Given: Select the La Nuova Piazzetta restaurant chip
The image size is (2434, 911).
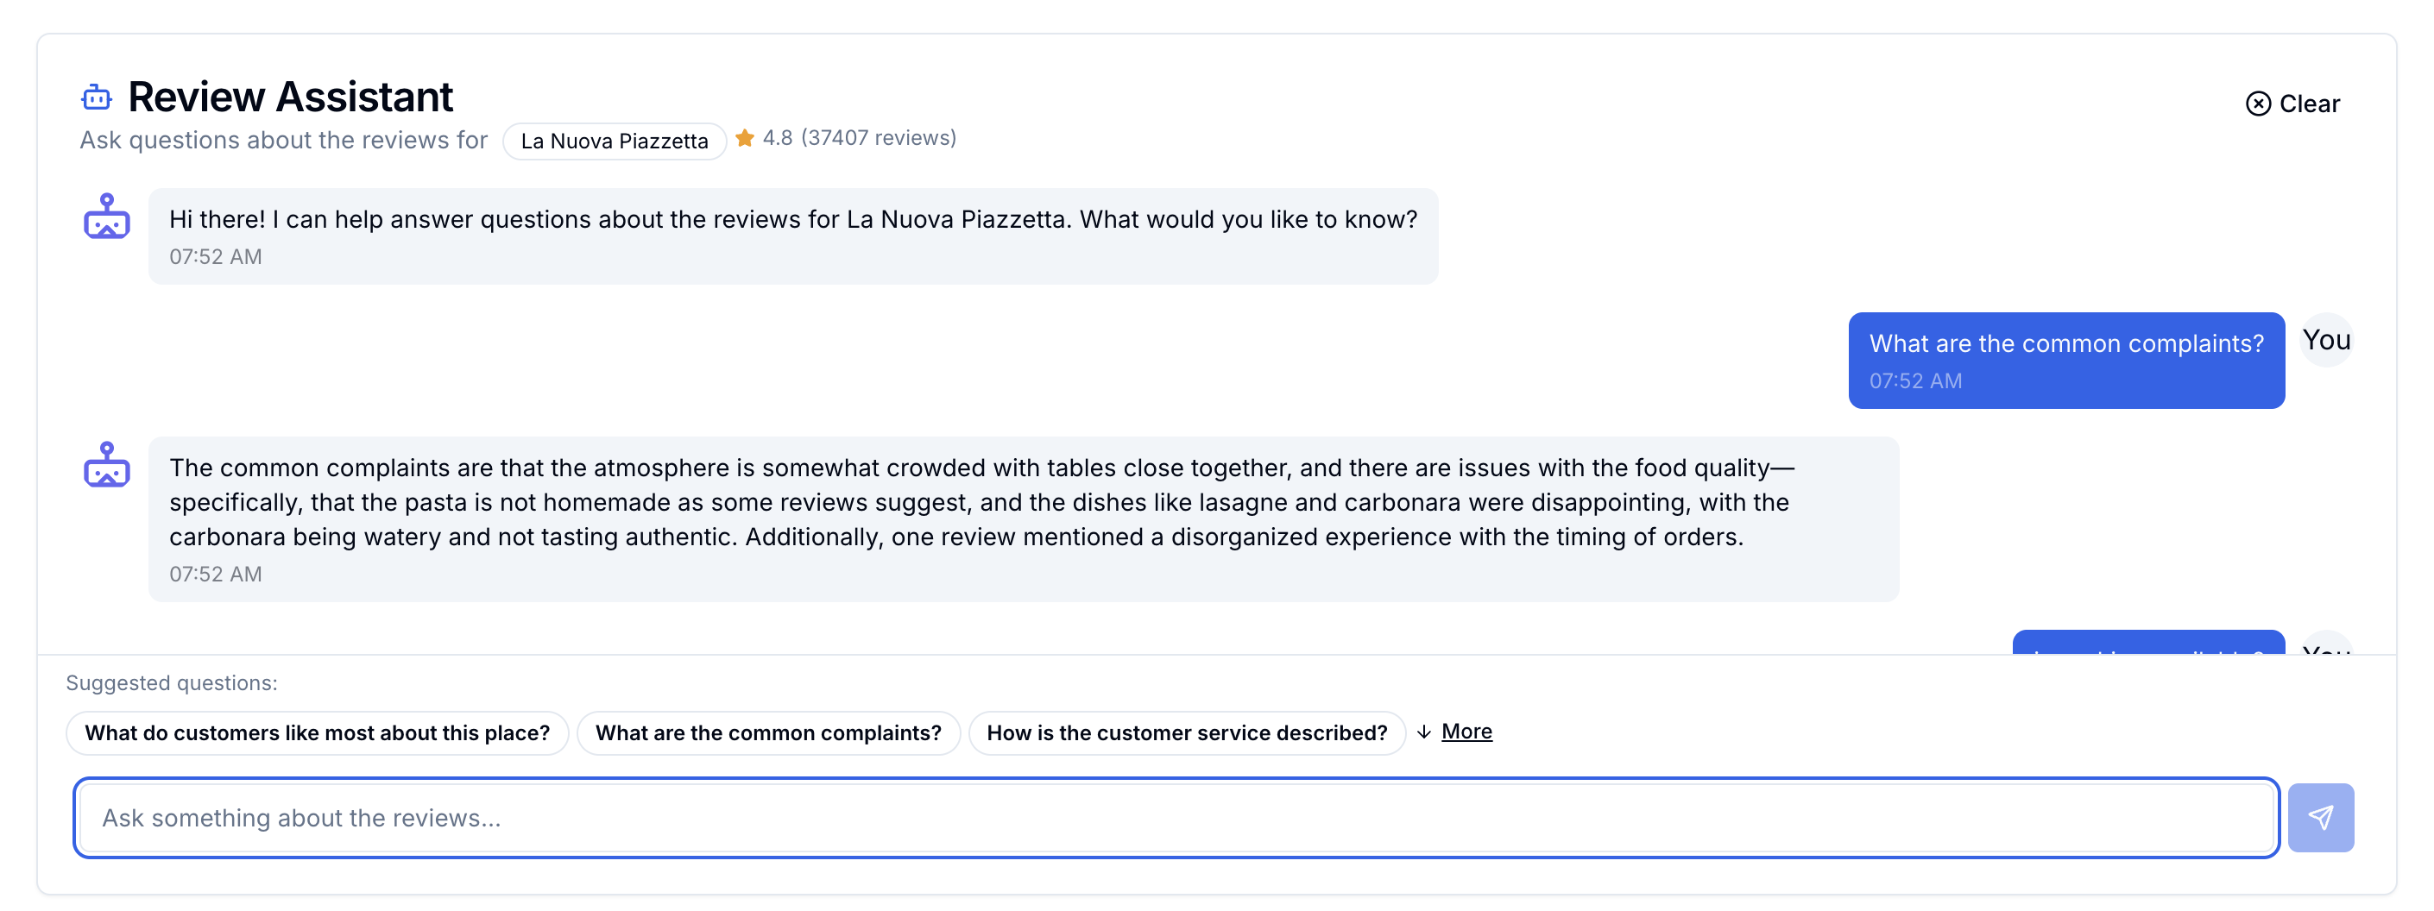Looking at the screenshot, I should coord(615,141).
